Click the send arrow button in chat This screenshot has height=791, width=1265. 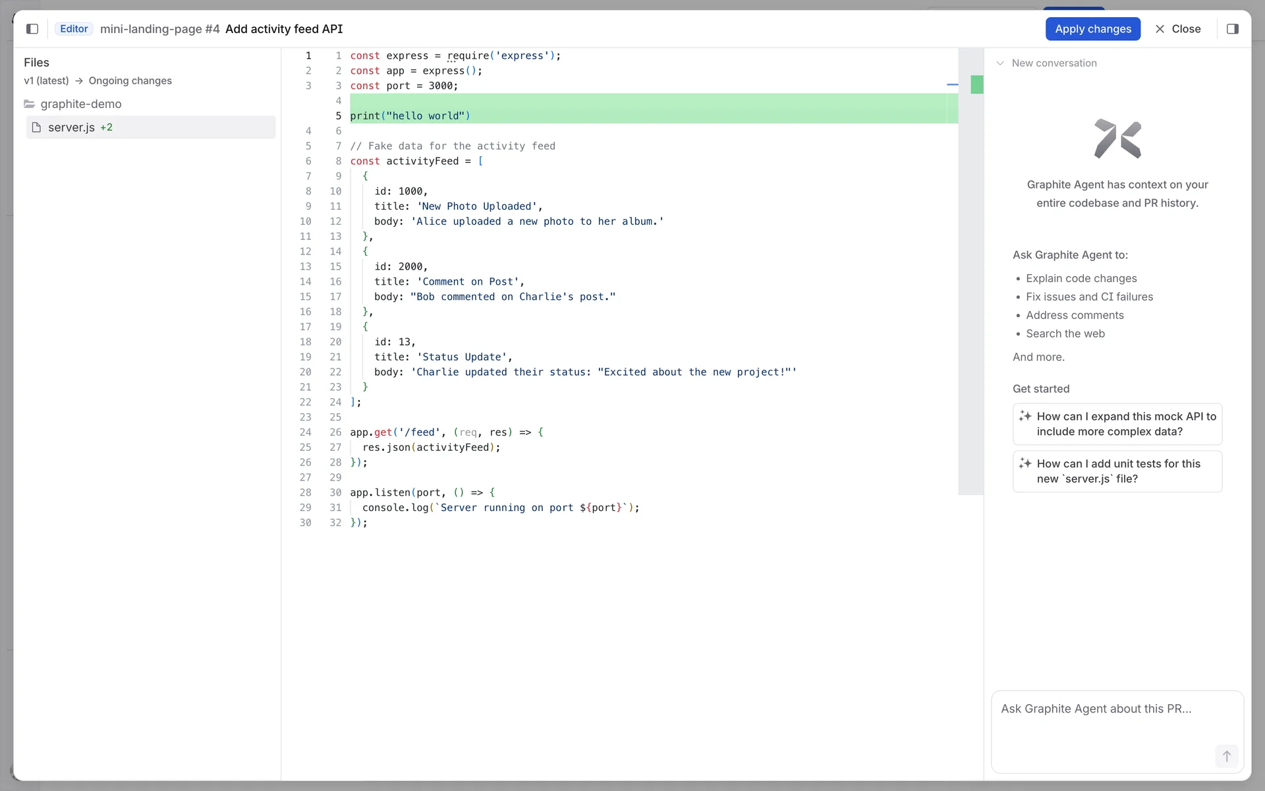click(x=1226, y=756)
